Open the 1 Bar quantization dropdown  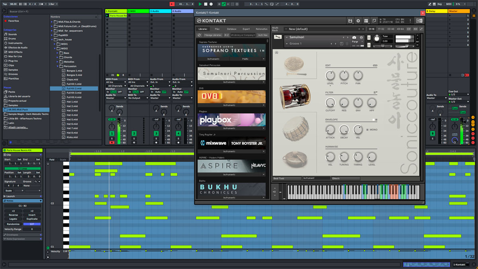(x=52, y=4)
